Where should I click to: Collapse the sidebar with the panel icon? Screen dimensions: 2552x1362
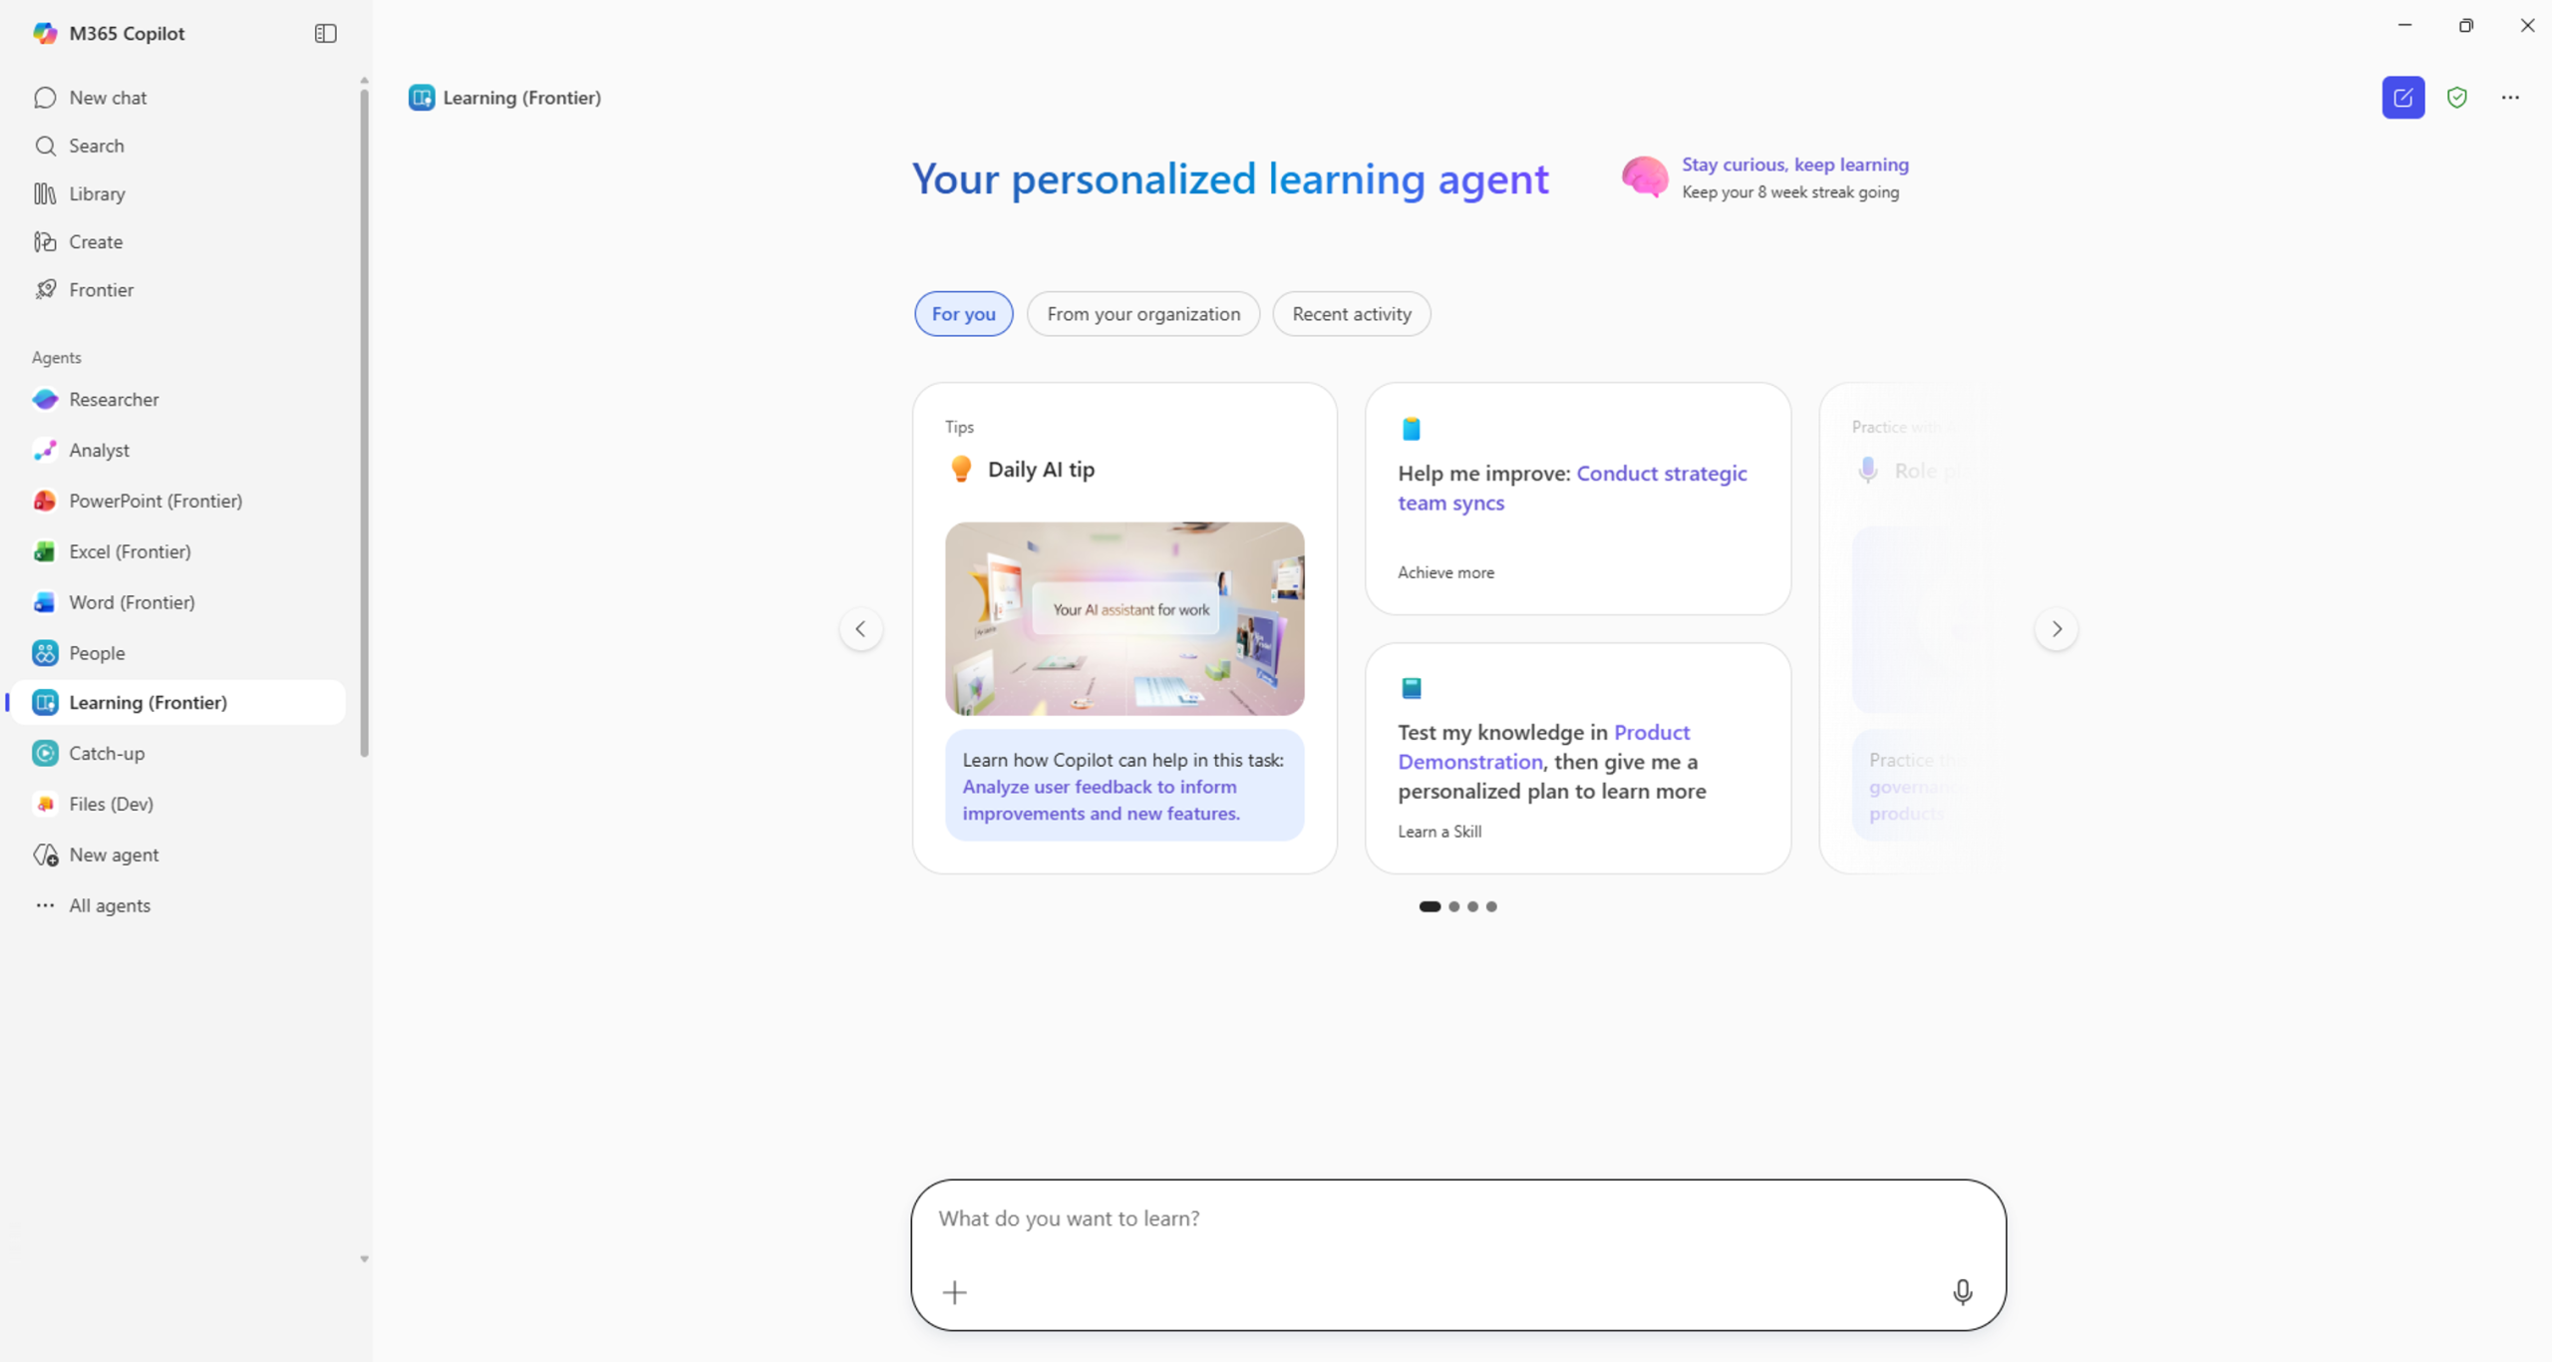coord(325,33)
